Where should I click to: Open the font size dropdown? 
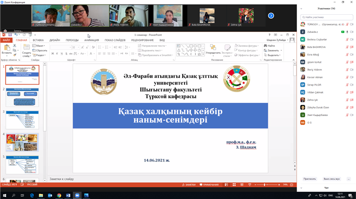[x=78, y=47]
